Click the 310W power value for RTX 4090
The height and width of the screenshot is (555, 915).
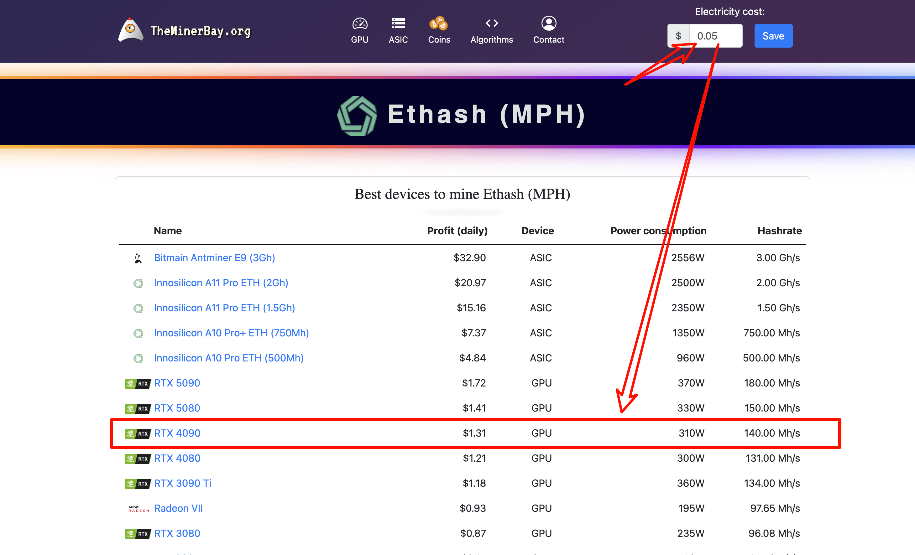pyautogui.click(x=691, y=433)
